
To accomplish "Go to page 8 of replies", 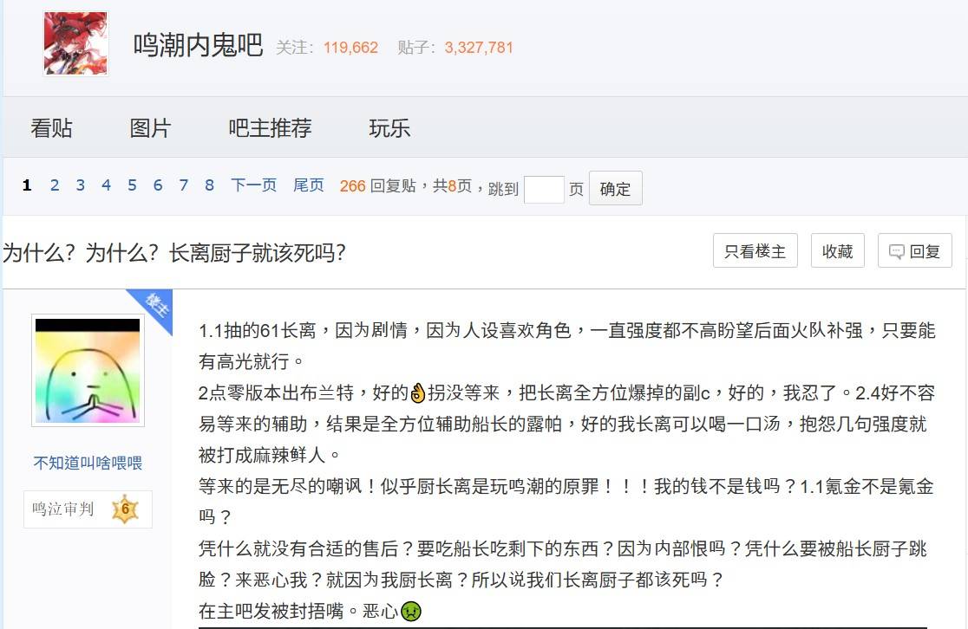I will [209, 185].
